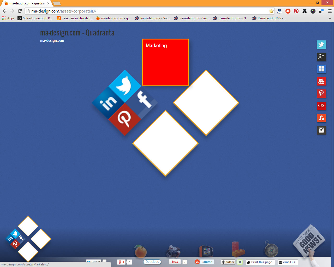Open the Last.fm icon in sidebar
This screenshot has width=334, height=267.
click(x=321, y=106)
